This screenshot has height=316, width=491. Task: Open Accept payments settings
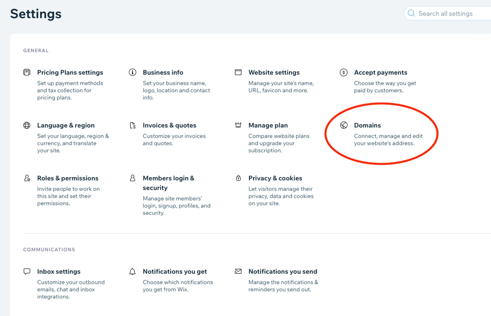(x=381, y=72)
